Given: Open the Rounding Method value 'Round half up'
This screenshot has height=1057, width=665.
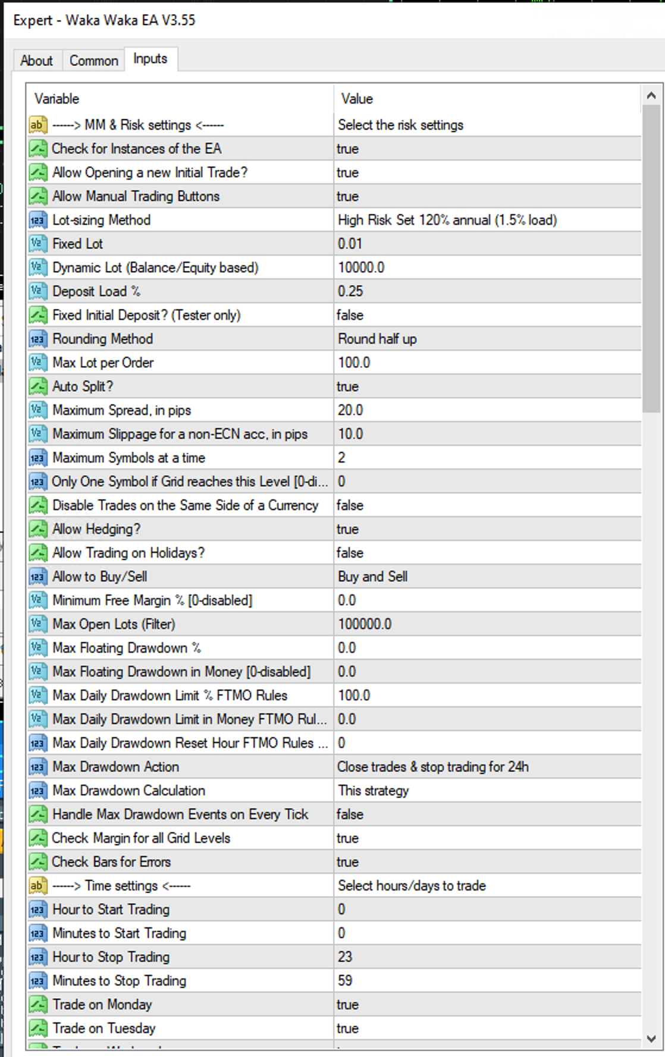Looking at the screenshot, I should point(488,339).
